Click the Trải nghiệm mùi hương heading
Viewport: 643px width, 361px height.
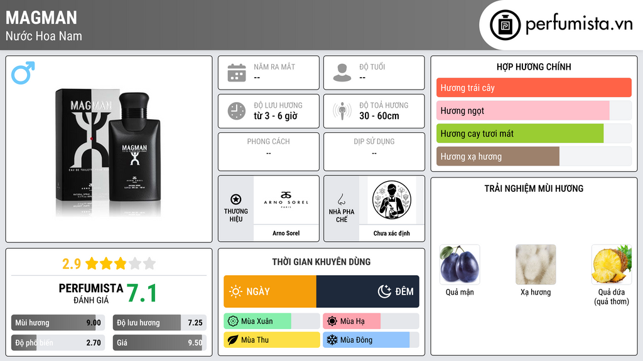point(534,189)
